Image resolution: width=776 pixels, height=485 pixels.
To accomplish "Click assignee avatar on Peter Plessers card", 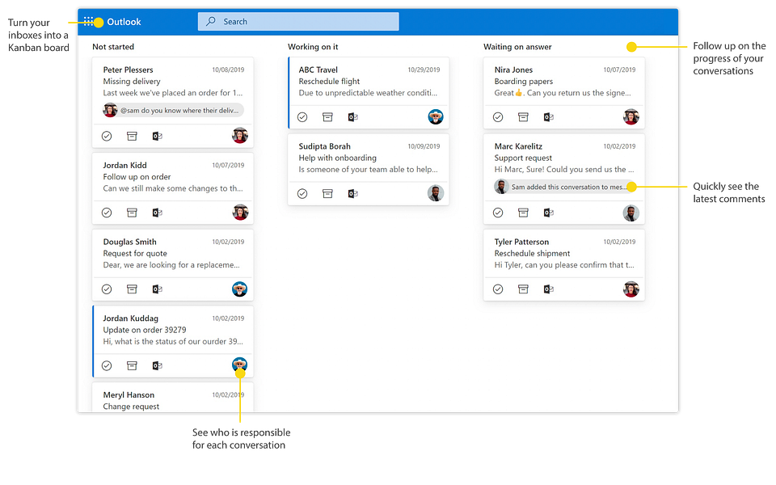I will (240, 136).
